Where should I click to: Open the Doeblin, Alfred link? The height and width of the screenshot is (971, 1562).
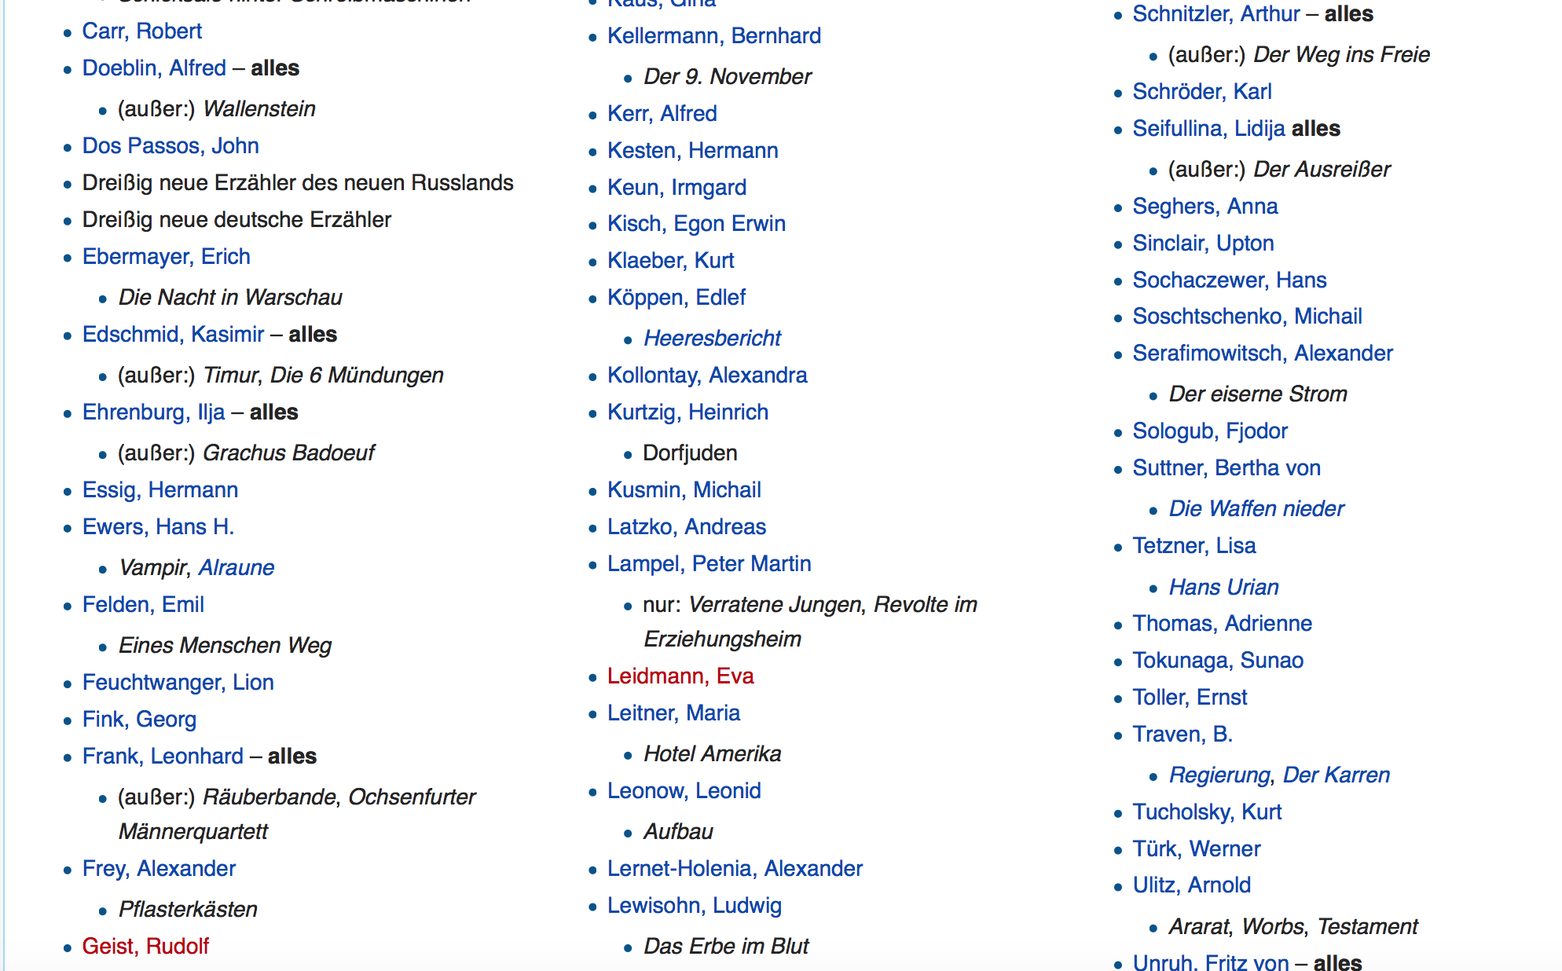tap(154, 68)
